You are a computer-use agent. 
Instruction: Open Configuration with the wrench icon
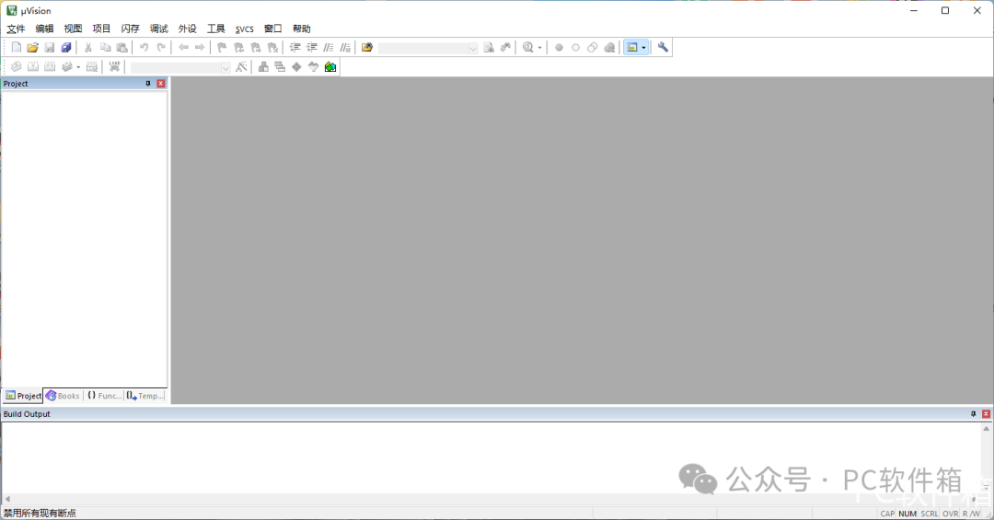[x=663, y=48]
